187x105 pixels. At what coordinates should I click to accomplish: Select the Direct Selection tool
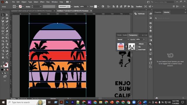[x=7, y=15]
